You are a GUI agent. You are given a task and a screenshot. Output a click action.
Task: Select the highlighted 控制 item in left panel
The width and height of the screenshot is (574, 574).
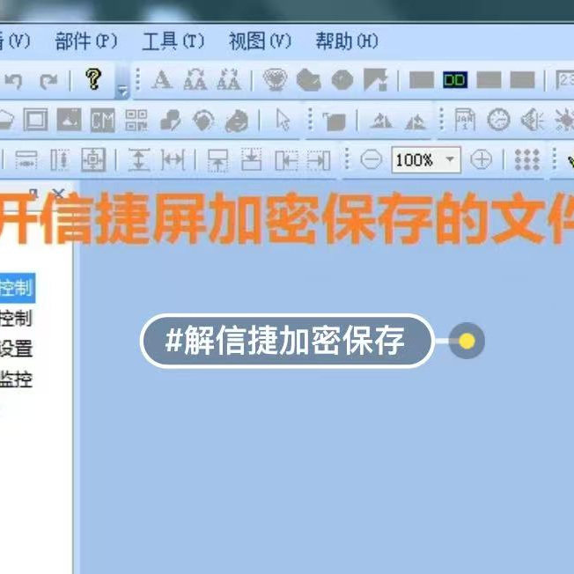point(18,288)
